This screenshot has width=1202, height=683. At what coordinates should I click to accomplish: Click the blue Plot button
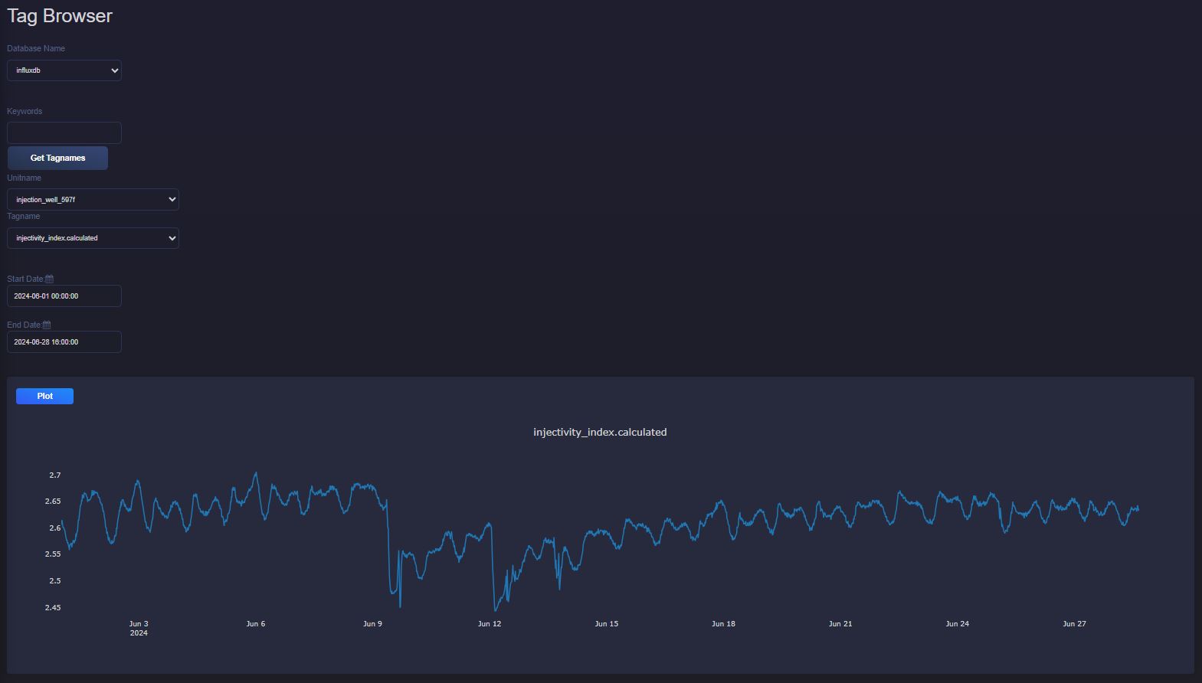click(x=44, y=396)
